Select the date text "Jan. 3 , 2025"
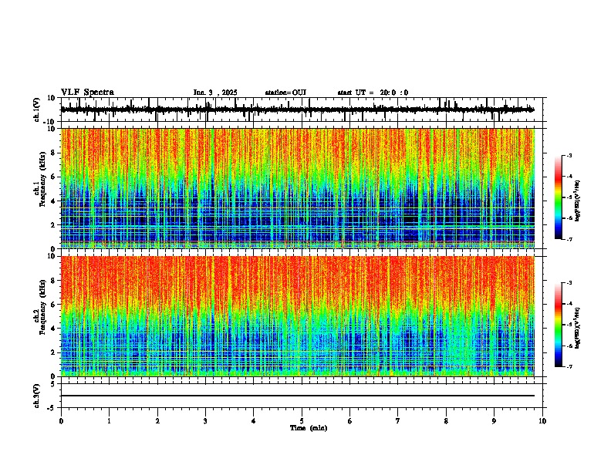Screen dimensions: 611x472 (215, 93)
